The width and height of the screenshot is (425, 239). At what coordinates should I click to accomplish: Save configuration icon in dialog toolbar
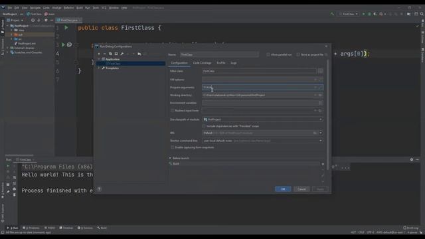(116, 54)
